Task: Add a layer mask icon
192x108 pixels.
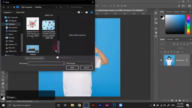Action: (172, 100)
